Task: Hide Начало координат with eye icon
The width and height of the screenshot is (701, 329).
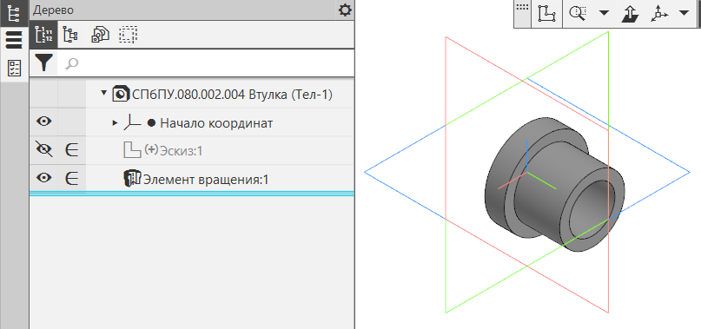Action: tap(43, 122)
